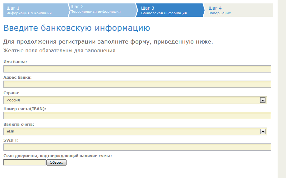The image size is (286, 178).
Task: Open the Страна dropdown showing Россия
Action: click(132, 100)
